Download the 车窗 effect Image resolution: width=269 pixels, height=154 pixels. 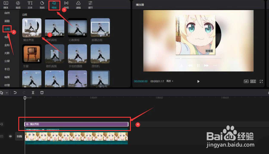pyautogui.click(x=38, y=60)
